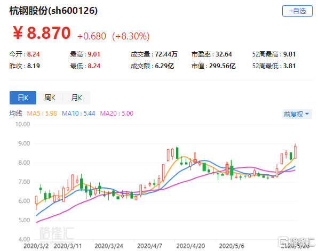
Task: Add stock to watchlist with +自选 button
Action: coord(297,11)
